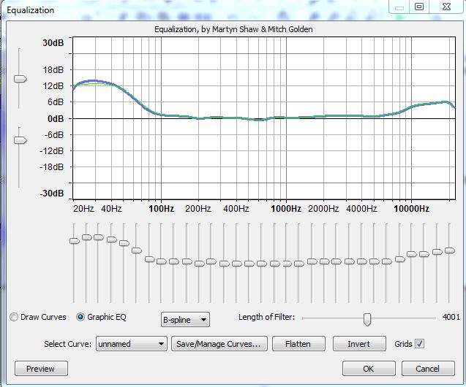This screenshot has width=466, height=387.
Task: Click the 4001 filter length value
Action: [451, 317]
